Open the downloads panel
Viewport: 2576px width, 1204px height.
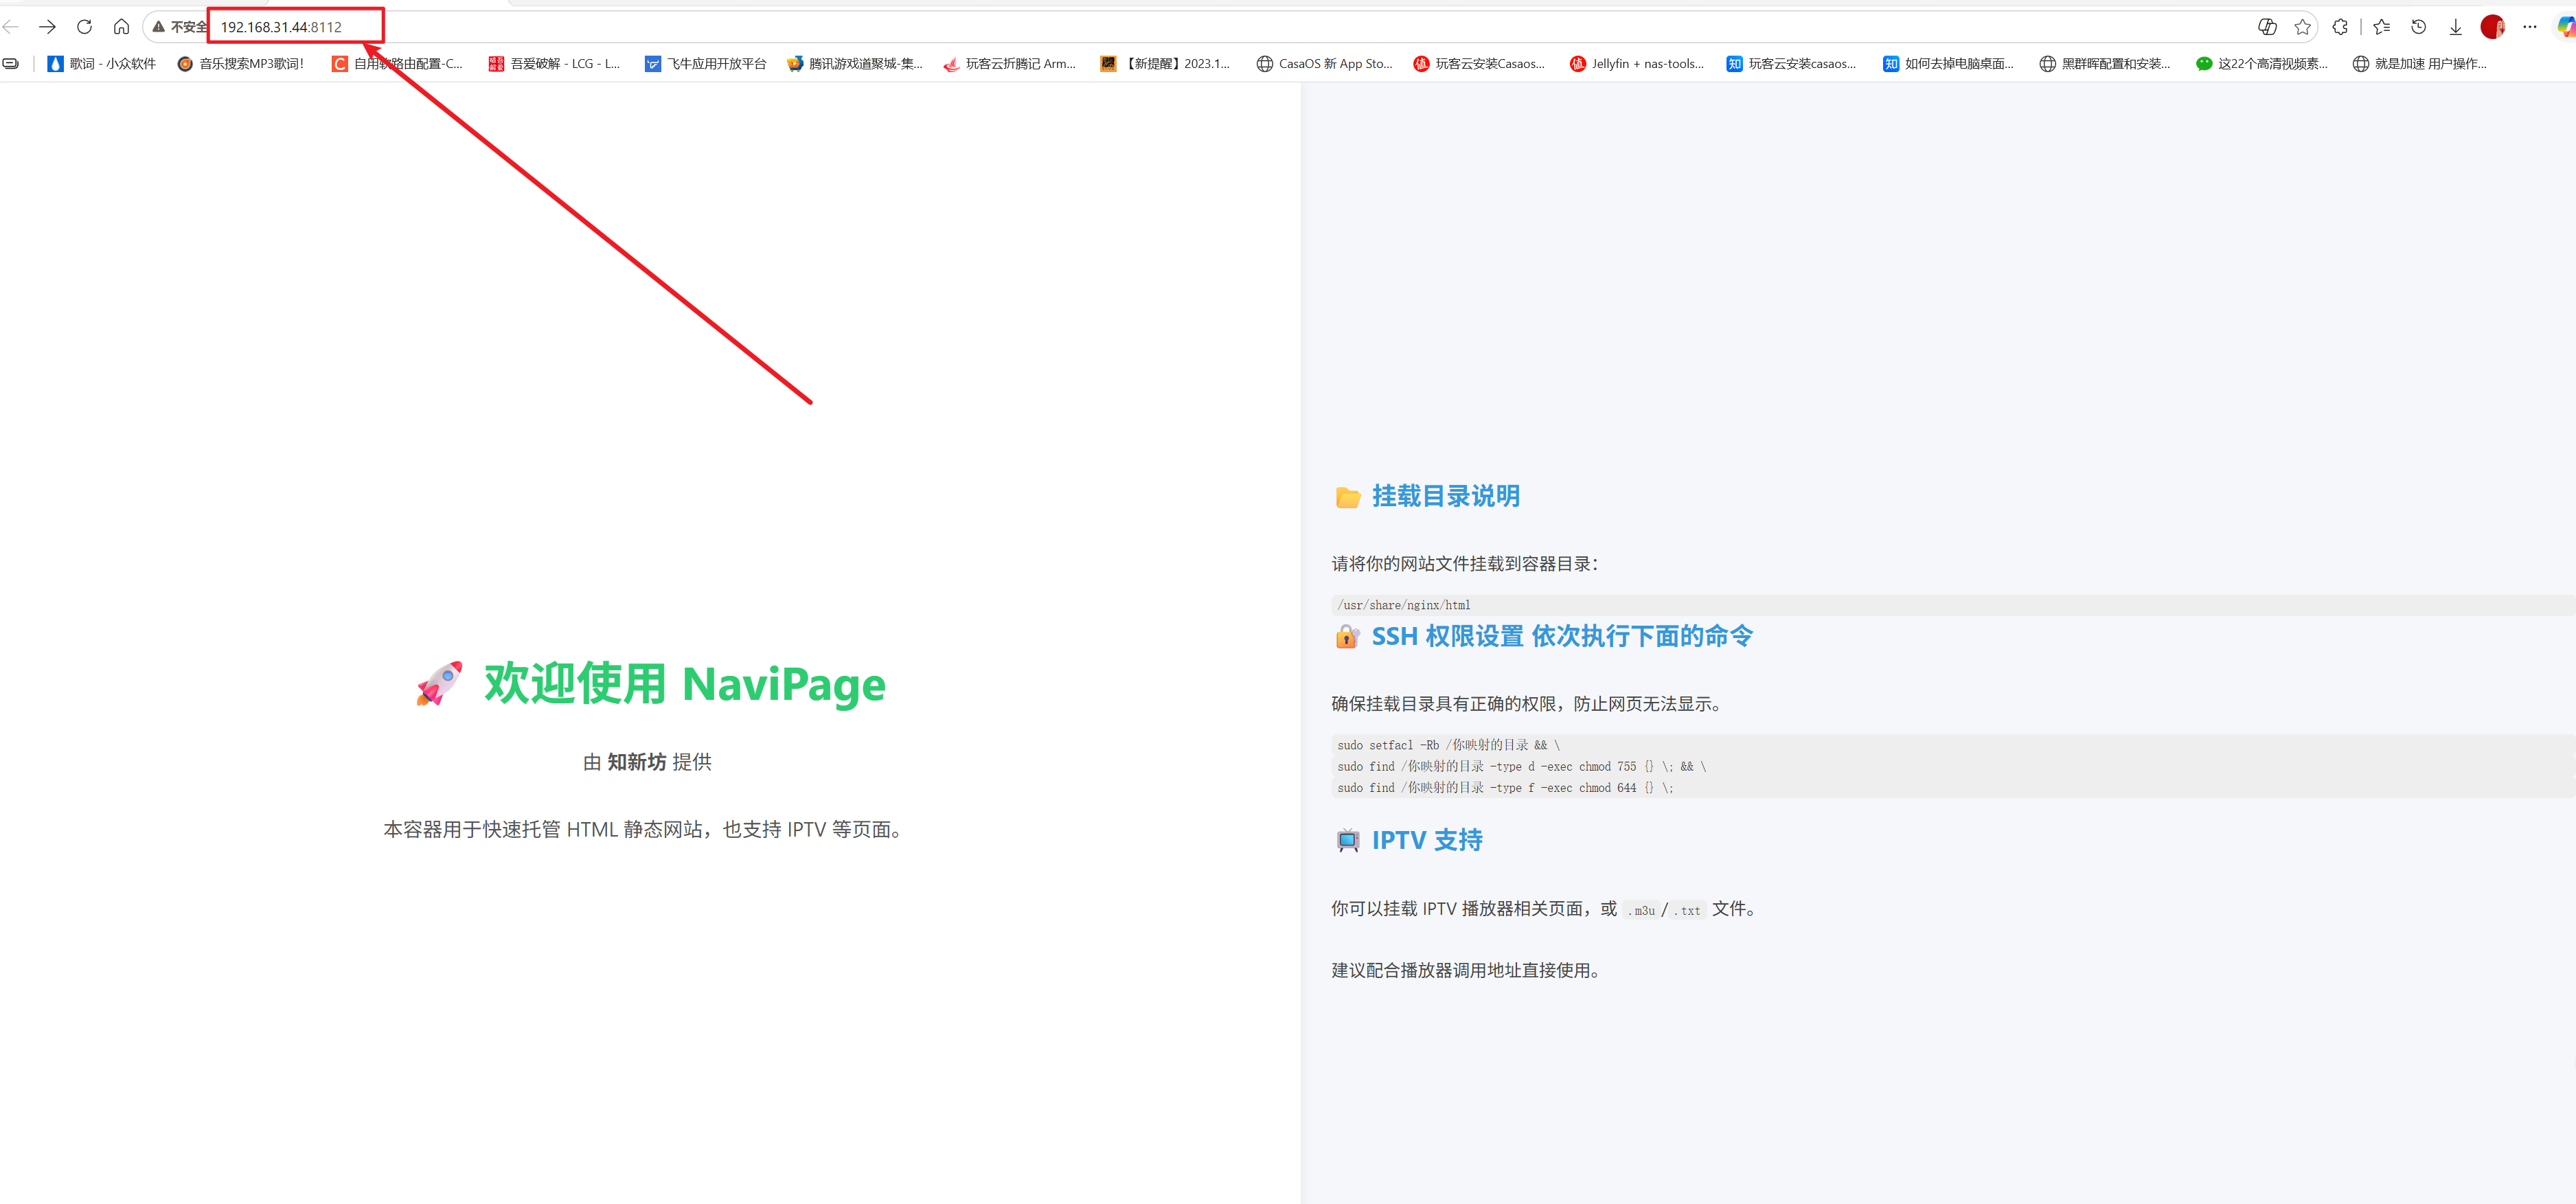tap(2455, 27)
